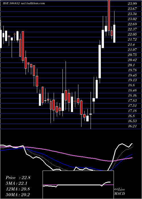Click the 22.37 price axis label
Viewport: 142px width, 199px height.
point(132,29)
